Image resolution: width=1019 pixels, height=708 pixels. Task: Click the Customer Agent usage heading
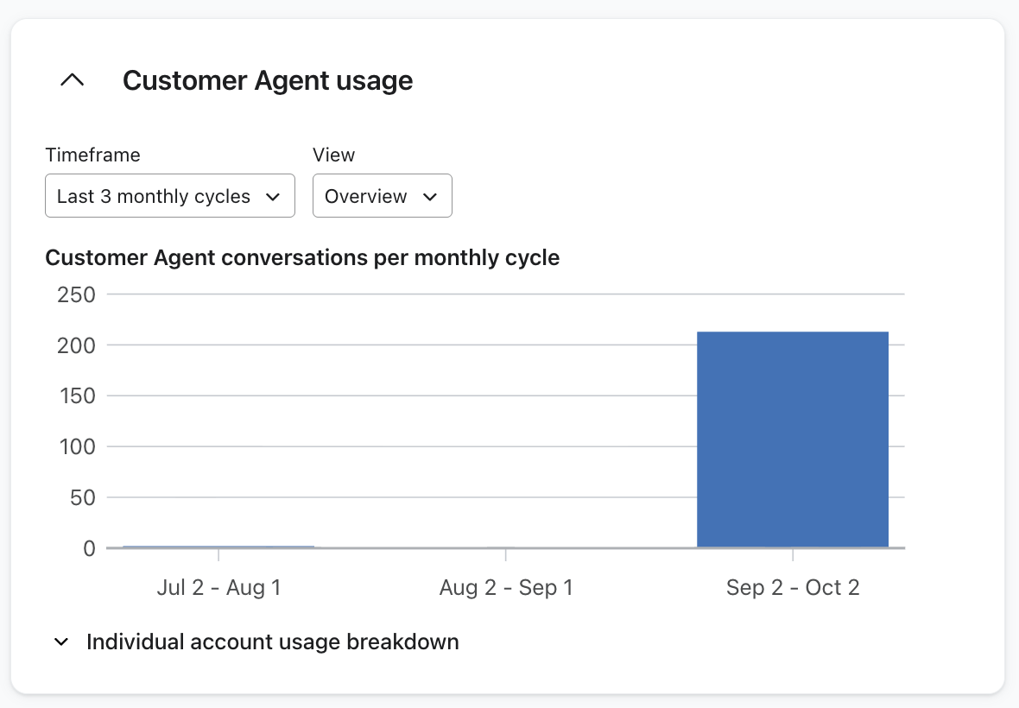pyautogui.click(x=268, y=80)
